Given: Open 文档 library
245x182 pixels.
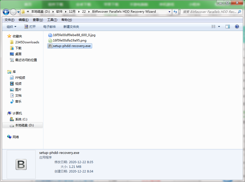Looking at the screenshot, I should [x=18, y=96].
